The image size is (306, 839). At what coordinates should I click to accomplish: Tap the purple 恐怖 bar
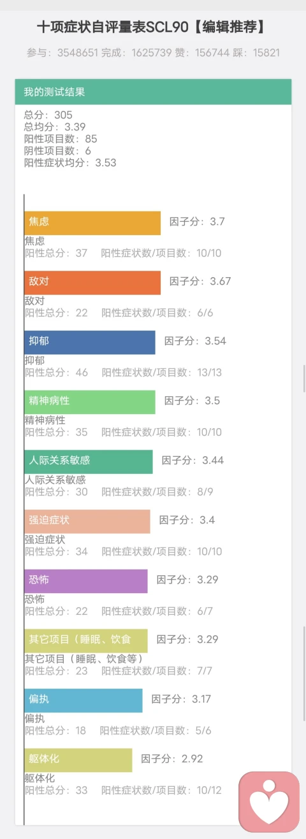(x=86, y=581)
